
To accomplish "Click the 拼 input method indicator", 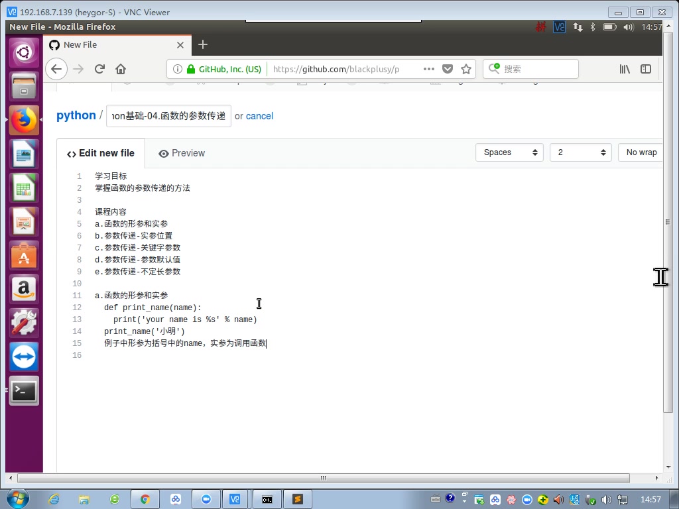I will [x=541, y=27].
